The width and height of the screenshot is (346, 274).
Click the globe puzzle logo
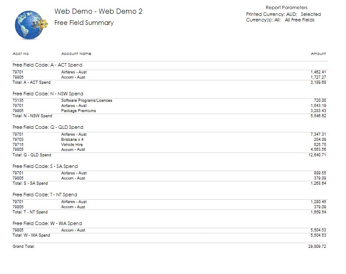click(x=31, y=25)
